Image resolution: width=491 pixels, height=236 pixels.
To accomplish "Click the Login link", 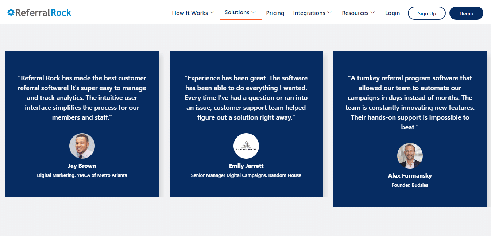I will [x=393, y=13].
